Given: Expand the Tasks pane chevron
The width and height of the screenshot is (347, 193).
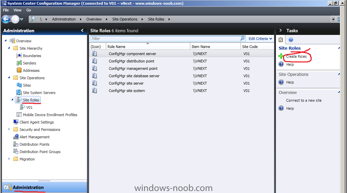Looking at the screenshot, I should [281, 30].
